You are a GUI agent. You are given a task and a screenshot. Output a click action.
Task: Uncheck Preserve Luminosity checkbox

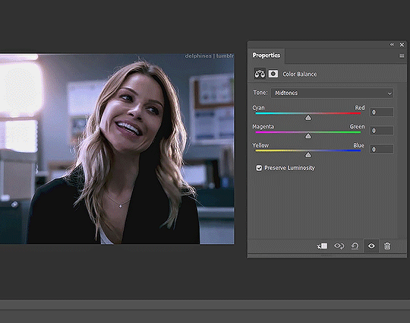(259, 168)
